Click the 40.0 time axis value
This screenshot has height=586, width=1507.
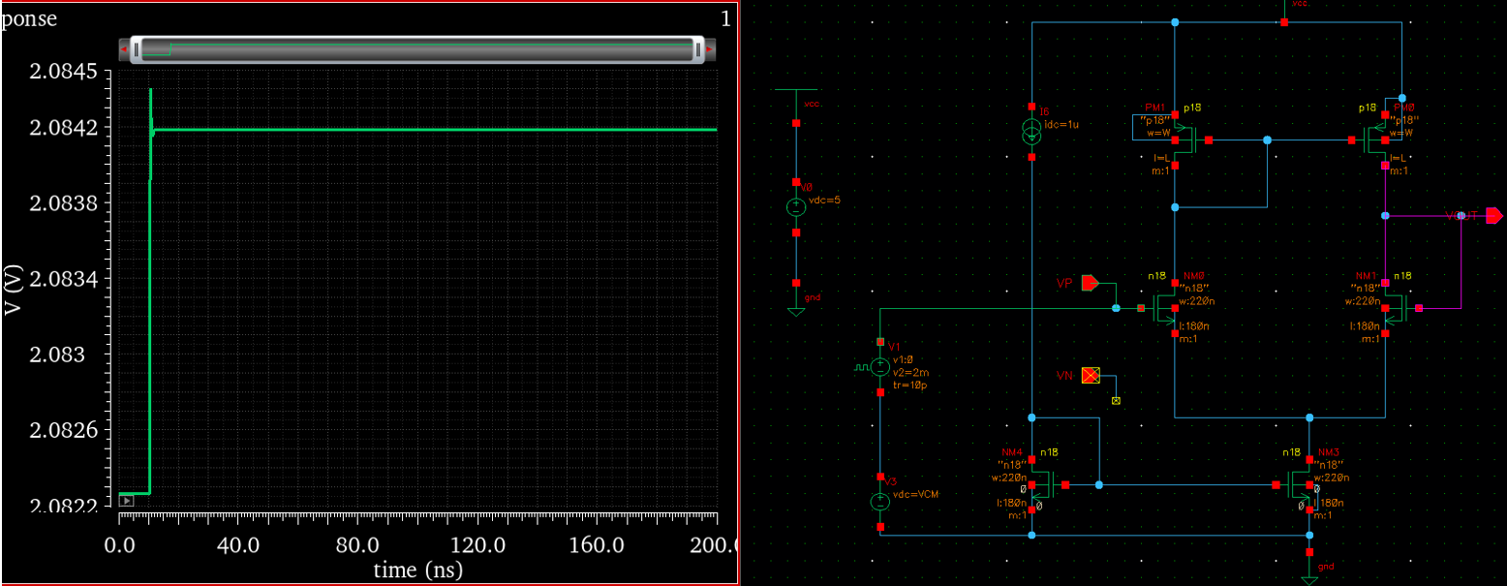coord(238,545)
